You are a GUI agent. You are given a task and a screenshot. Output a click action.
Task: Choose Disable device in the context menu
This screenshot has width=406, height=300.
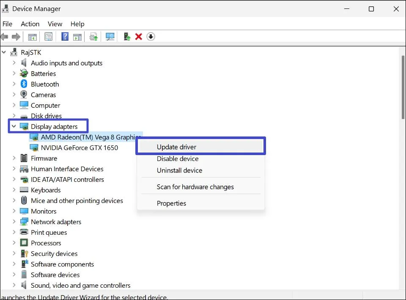pos(200,158)
